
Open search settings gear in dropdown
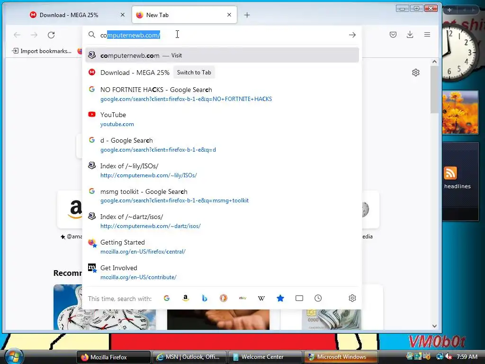pos(352,299)
